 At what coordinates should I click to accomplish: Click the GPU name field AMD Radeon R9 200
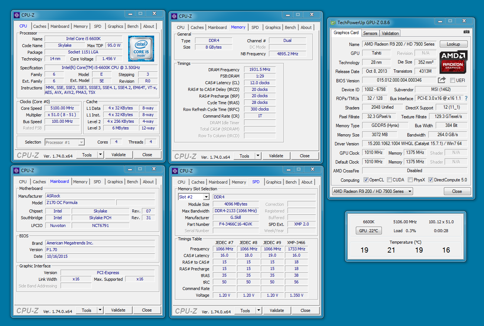(399, 44)
